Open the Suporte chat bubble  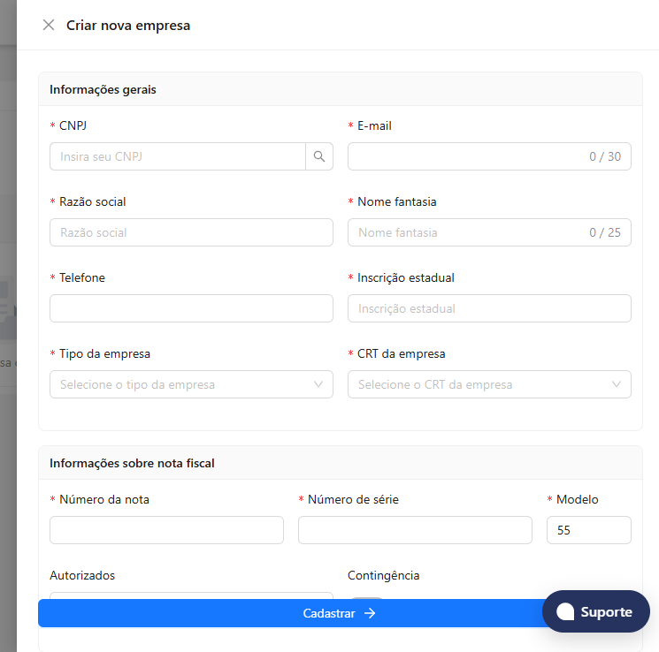pyautogui.click(x=595, y=611)
